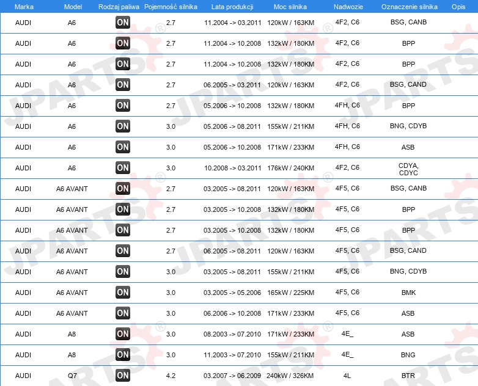Viewport: 478px width, 386px height.
Task: Click ON icon in the CDYA, CDYC row
Action: pyautogui.click(x=123, y=167)
